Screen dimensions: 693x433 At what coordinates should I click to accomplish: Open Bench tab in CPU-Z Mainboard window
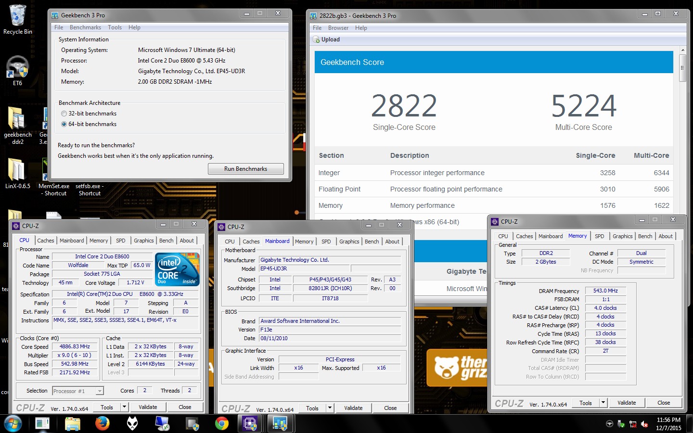point(372,242)
